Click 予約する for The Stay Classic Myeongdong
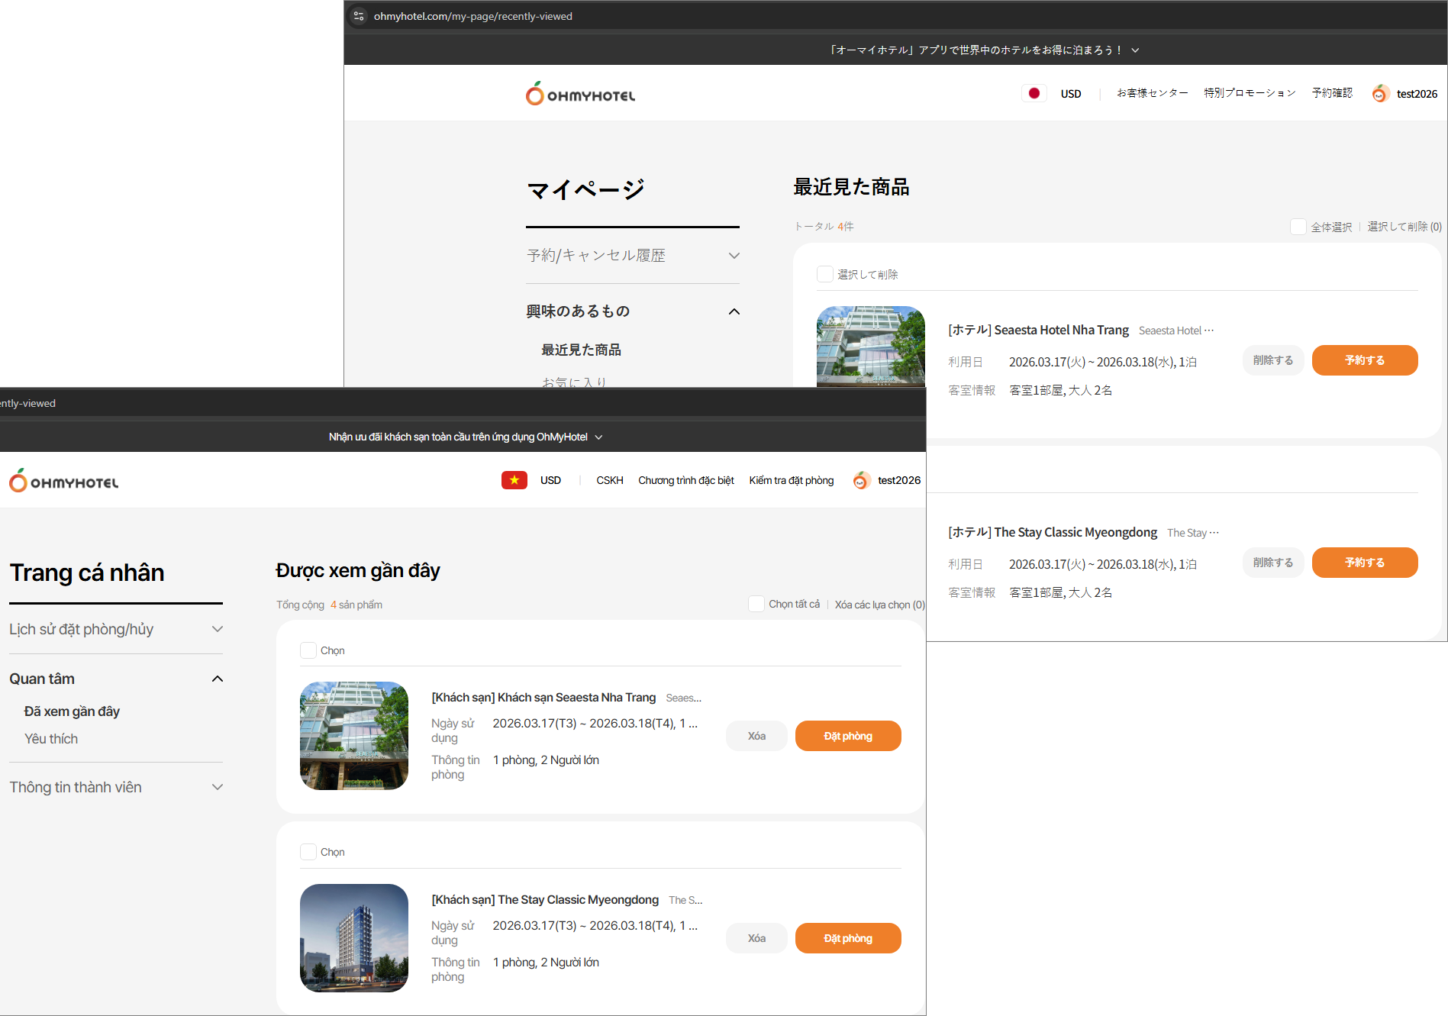1448x1016 pixels. 1365,563
